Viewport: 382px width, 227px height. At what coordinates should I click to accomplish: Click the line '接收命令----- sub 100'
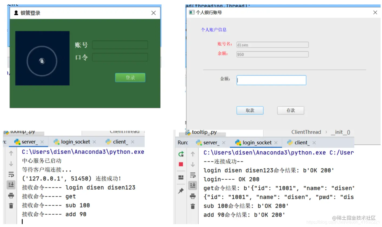tap(56, 205)
